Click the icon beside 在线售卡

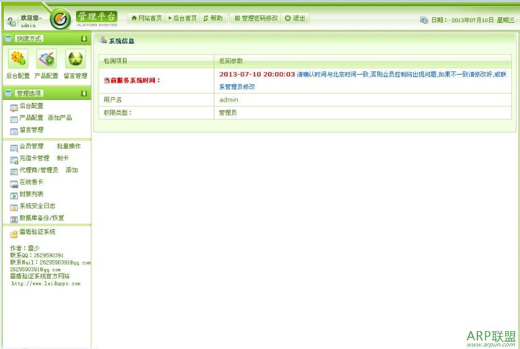pos(14,183)
